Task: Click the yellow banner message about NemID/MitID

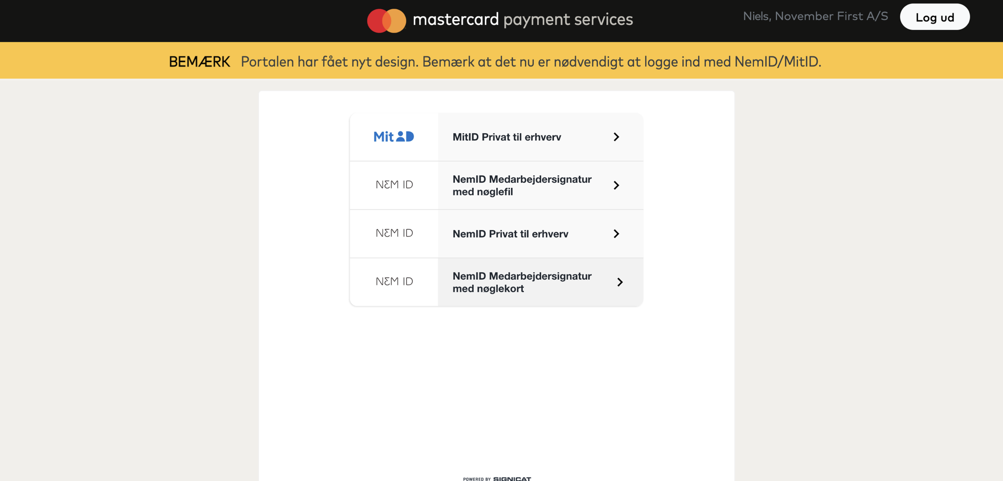Action: coord(531,62)
